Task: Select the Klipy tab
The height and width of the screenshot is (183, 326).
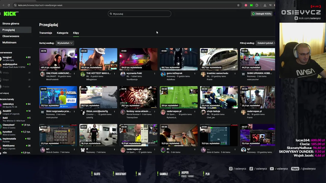Action: [76, 33]
